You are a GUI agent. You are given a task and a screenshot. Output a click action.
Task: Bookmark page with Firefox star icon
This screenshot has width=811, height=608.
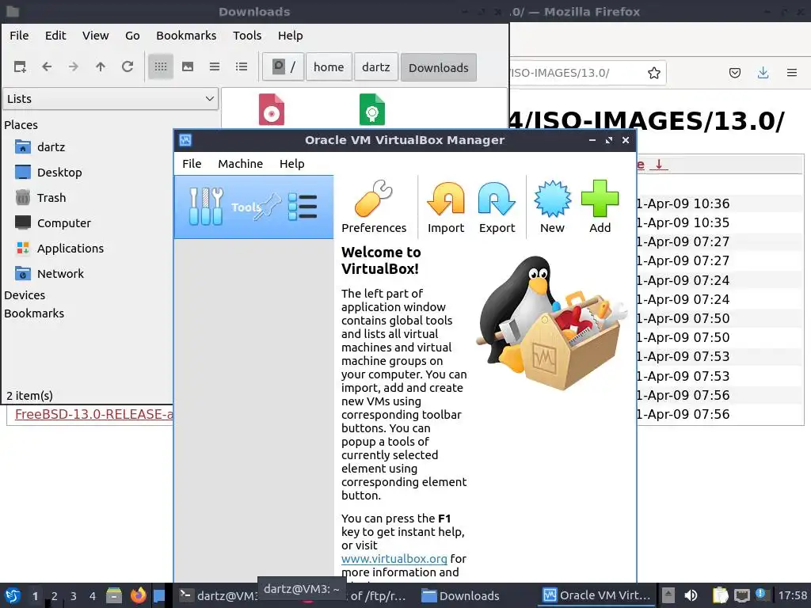click(x=653, y=73)
